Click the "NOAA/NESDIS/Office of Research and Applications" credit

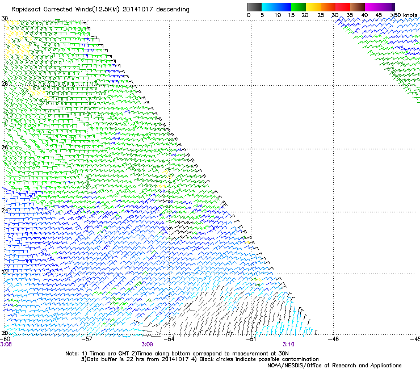coord(334,365)
